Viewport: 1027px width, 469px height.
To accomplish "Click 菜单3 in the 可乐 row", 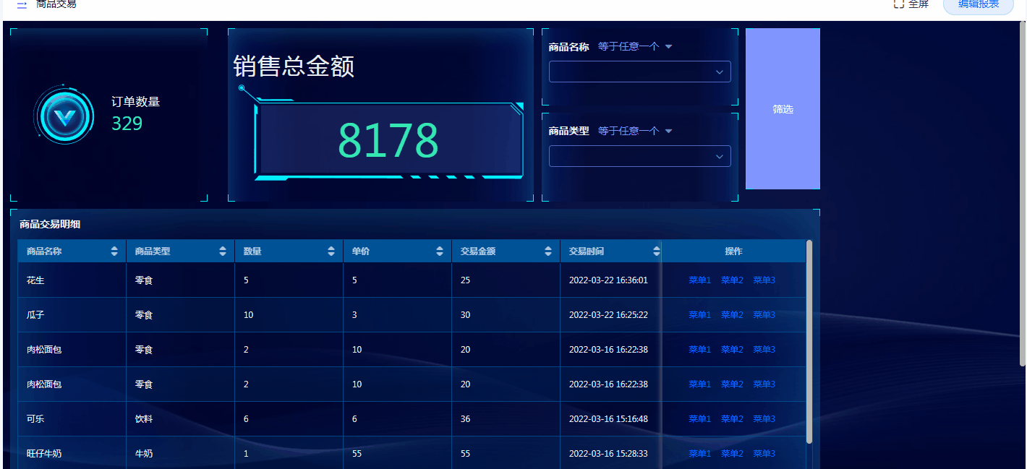I will [x=764, y=419].
